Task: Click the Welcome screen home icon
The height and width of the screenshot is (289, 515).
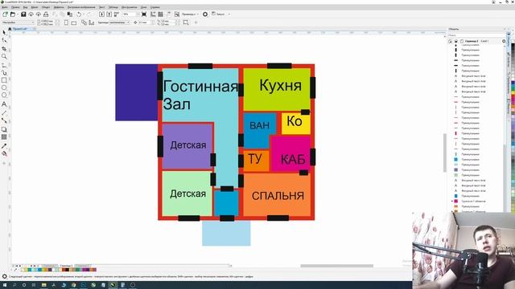Action: click(x=10, y=29)
